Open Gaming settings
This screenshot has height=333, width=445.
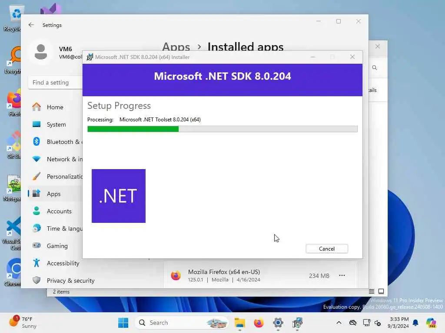[55, 246]
